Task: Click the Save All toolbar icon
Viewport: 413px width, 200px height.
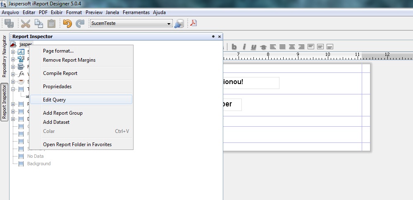Action: (9, 24)
